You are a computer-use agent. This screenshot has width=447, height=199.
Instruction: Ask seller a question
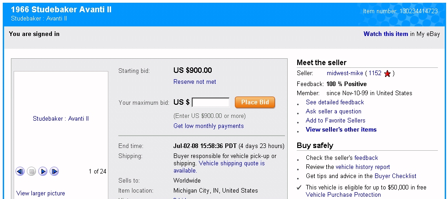[333, 112]
